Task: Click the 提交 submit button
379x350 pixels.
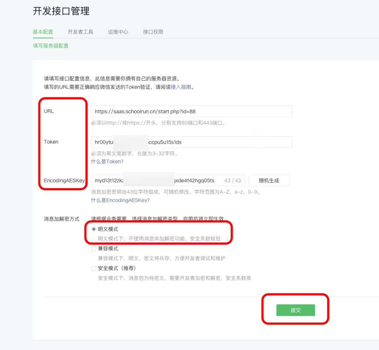Action: [295, 310]
